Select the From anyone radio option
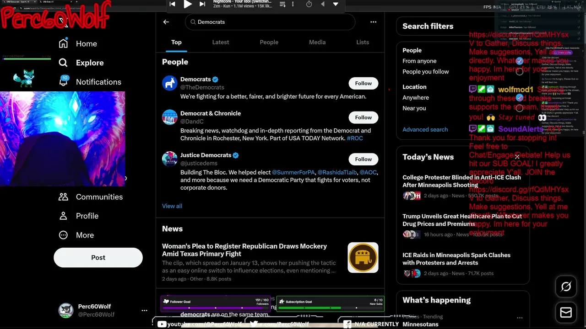Screen dimensions: 586x329 coord(519,61)
